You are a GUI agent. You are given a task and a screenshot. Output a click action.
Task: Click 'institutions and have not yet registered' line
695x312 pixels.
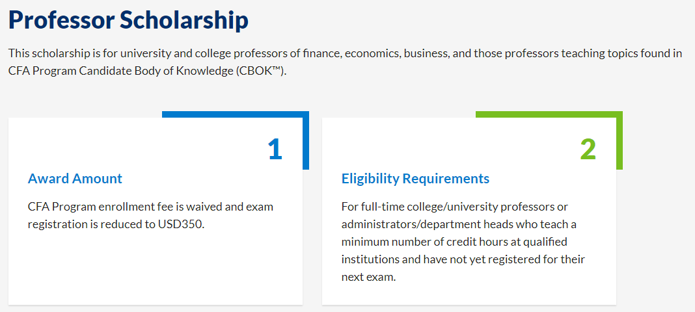pos(463,259)
